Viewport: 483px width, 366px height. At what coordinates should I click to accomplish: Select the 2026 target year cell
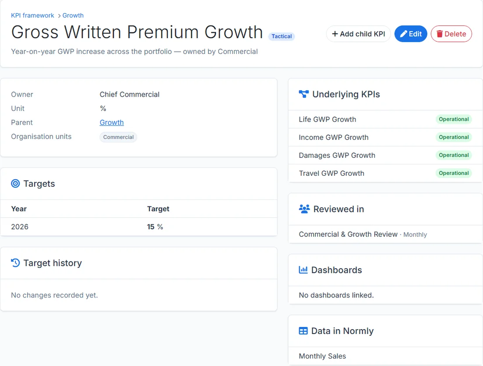(20, 227)
